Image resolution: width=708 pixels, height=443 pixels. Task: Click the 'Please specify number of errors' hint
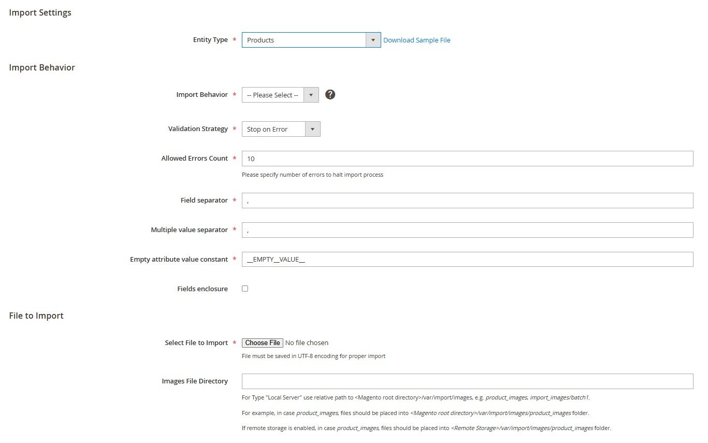pyautogui.click(x=312, y=175)
